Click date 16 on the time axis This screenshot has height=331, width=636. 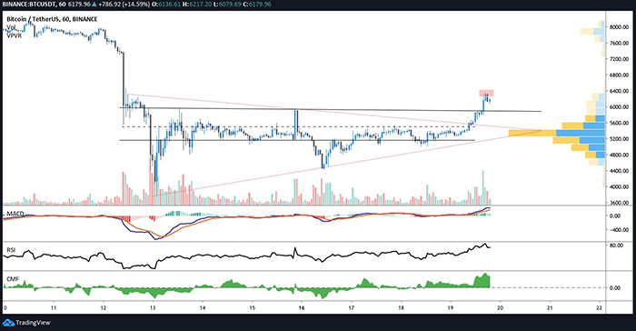click(x=302, y=308)
